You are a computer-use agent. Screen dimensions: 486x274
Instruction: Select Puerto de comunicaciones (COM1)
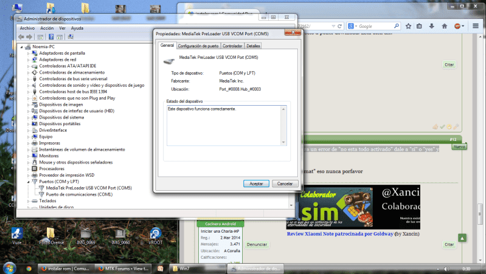click(79, 194)
